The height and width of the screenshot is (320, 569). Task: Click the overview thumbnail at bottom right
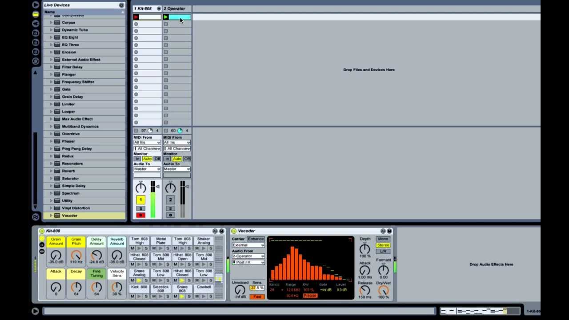tap(480, 311)
